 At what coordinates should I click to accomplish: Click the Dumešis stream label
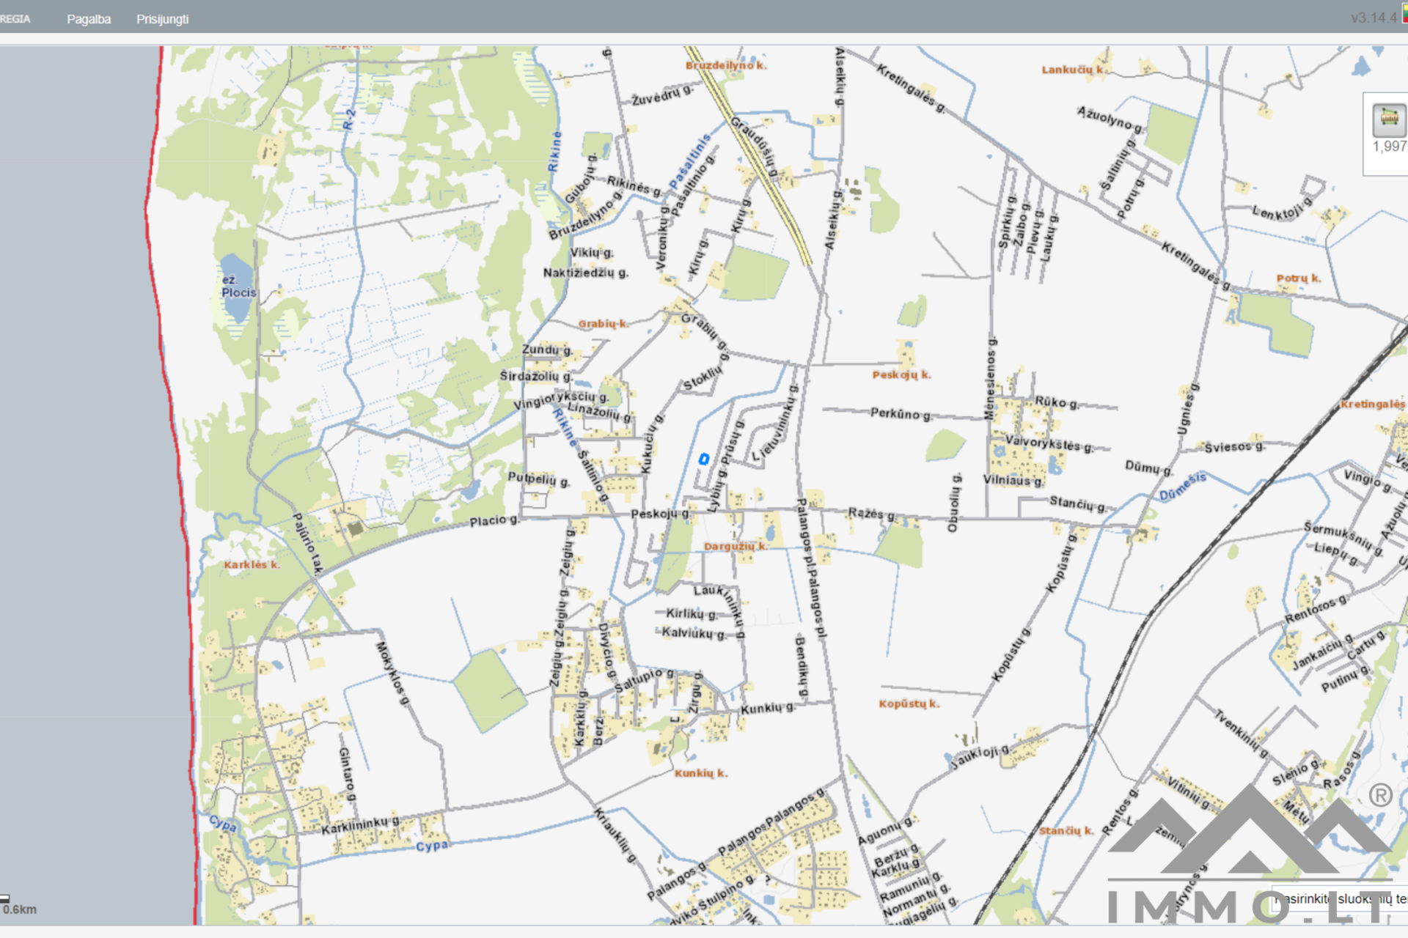pos(1183,487)
